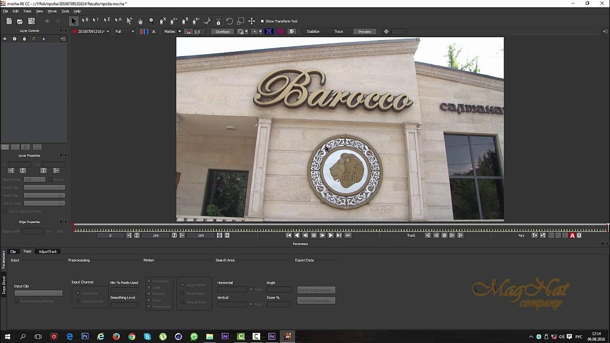Click the in-point frame field showing 0

click(x=111, y=235)
